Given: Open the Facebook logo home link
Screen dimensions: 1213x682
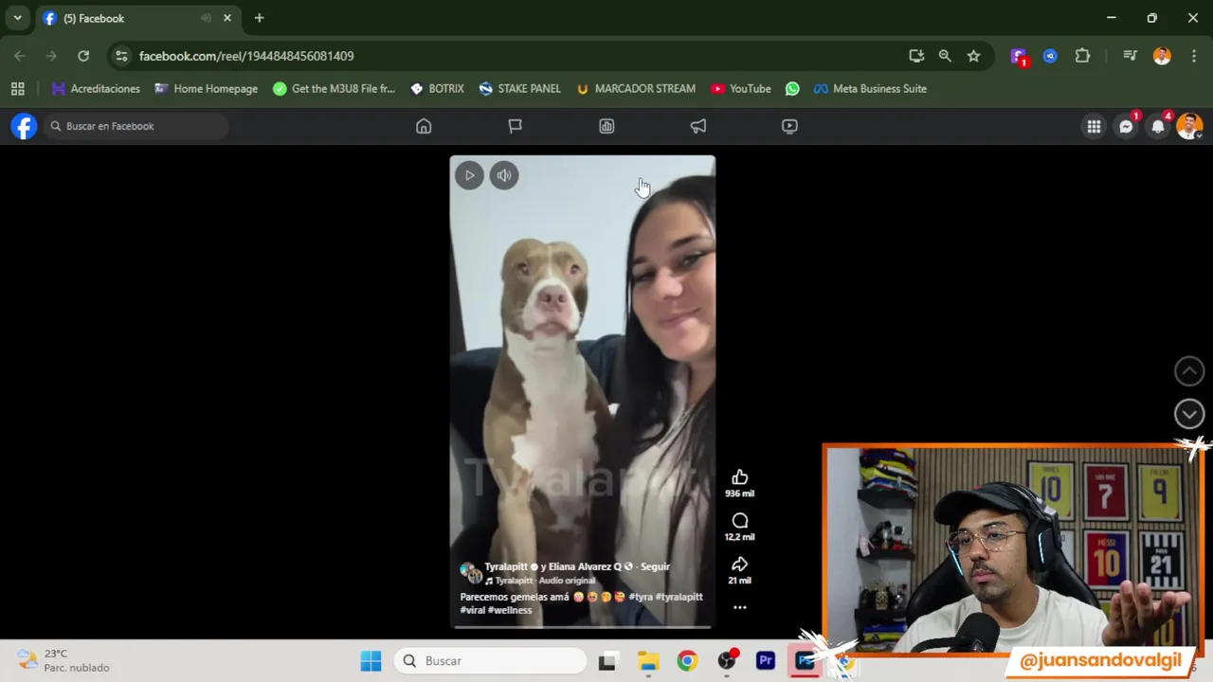Looking at the screenshot, I should pyautogui.click(x=24, y=126).
